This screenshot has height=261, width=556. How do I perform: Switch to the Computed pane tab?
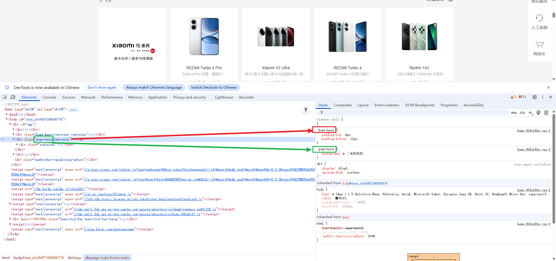[343, 105]
